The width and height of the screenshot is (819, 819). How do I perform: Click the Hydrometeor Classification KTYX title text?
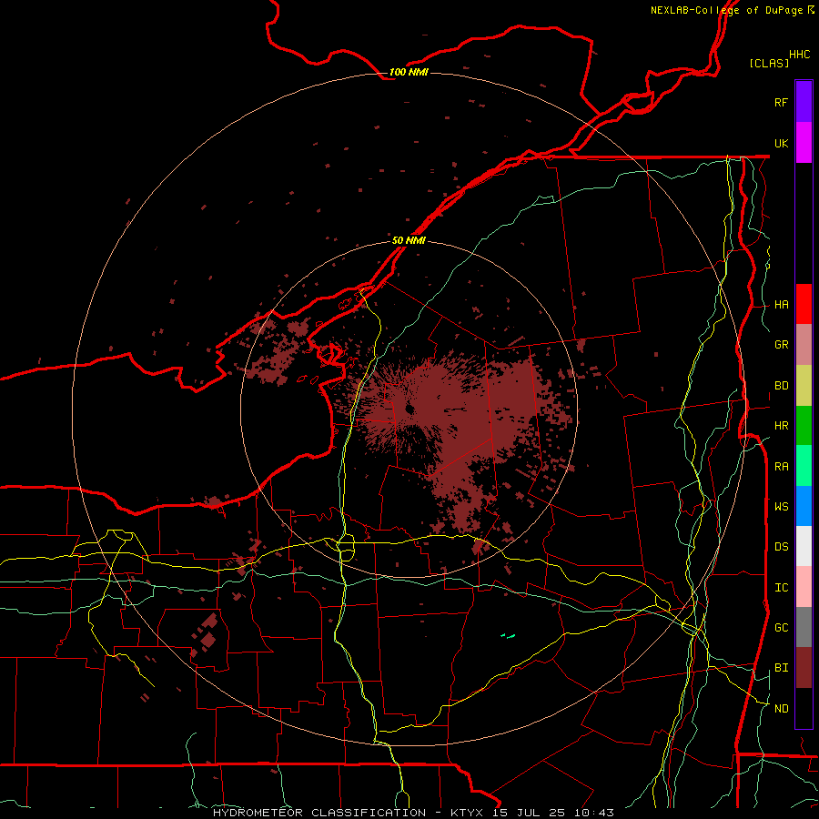(413, 813)
